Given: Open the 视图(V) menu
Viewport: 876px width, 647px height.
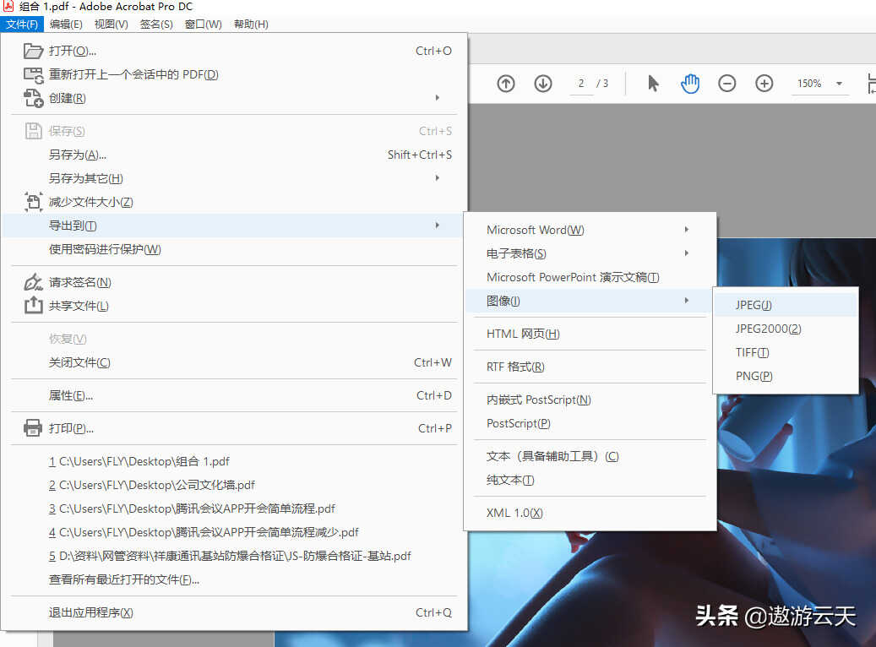Looking at the screenshot, I should 112,24.
